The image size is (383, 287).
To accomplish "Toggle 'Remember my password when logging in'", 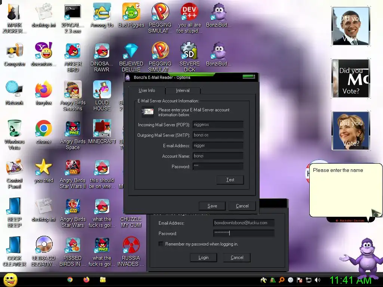I will click(161, 244).
